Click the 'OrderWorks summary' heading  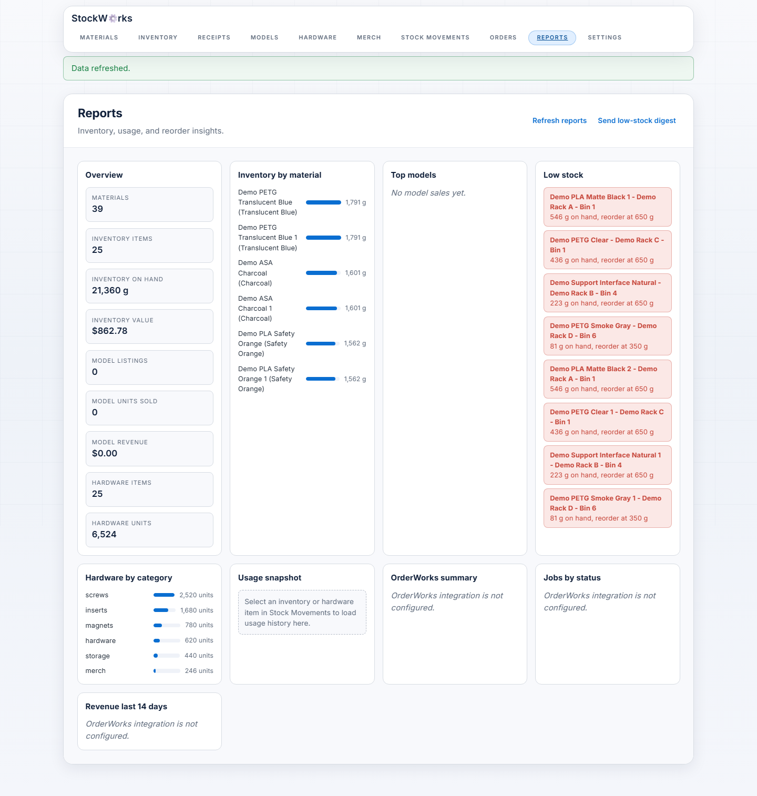click(x=434, y=578)
